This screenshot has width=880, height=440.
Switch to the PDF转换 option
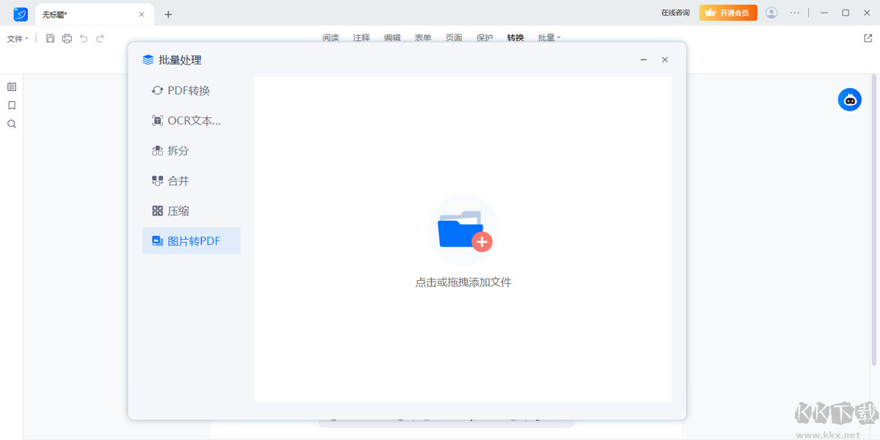tap(185, 90)
